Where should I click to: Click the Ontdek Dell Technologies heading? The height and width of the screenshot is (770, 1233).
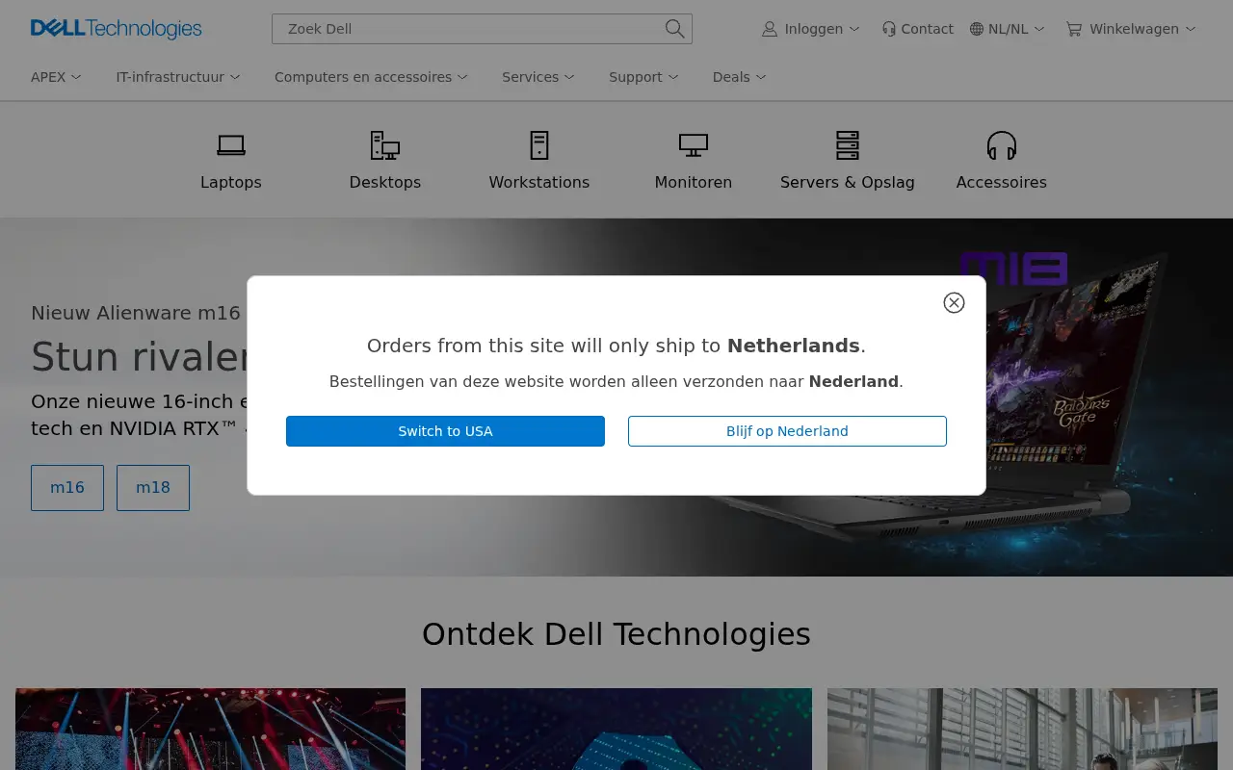(x=616, y=634)
